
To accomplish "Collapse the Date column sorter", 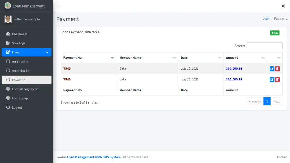I will 219,57.
